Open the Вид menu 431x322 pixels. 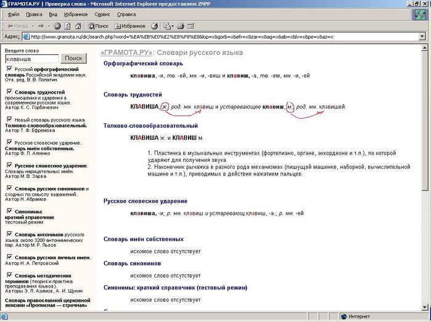pos(53,14)
